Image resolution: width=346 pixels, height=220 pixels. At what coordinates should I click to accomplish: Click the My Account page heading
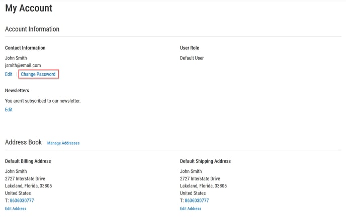29,8
